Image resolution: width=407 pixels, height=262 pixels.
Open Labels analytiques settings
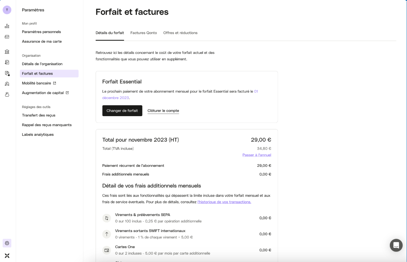38,135
